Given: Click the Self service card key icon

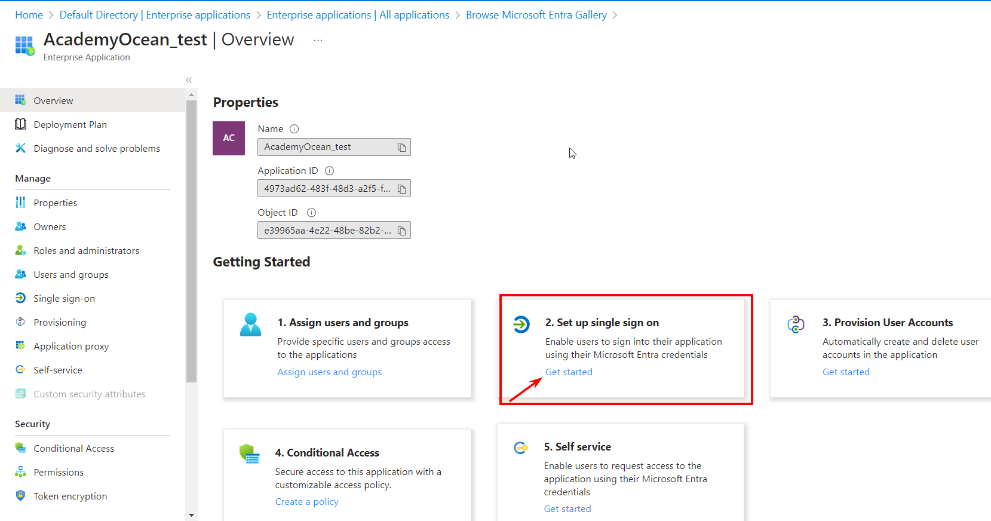Looking at the screenshot, I should coord(521,448).
